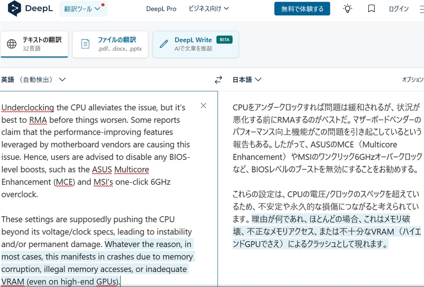Click 'MSI's' in the source text

tap(103, 182)
